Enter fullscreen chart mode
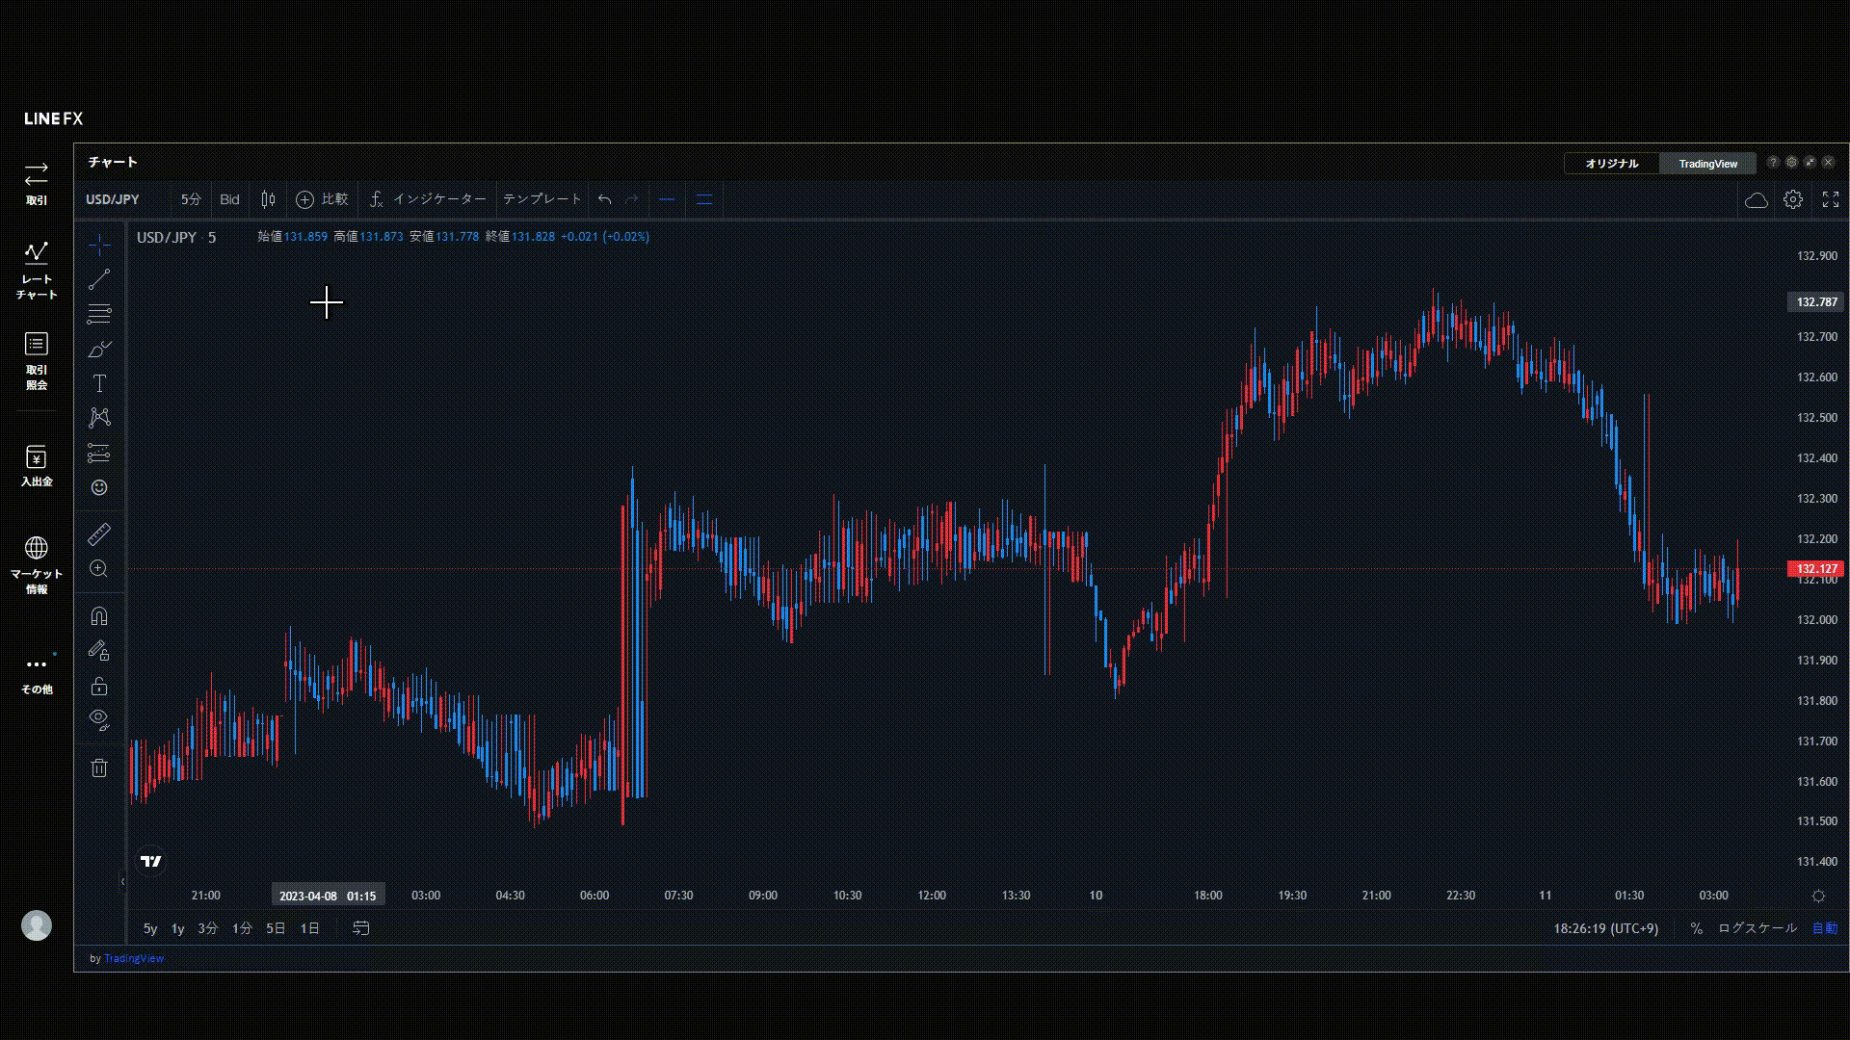Screen dimensions: 1850x1040 tap(1830, 199)
